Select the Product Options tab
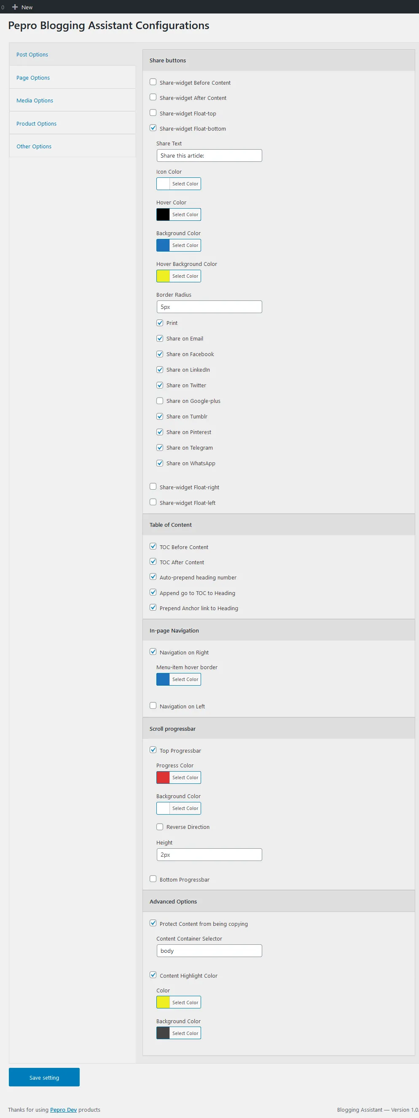The image size is (419, 1118). (x=72, y=123)
